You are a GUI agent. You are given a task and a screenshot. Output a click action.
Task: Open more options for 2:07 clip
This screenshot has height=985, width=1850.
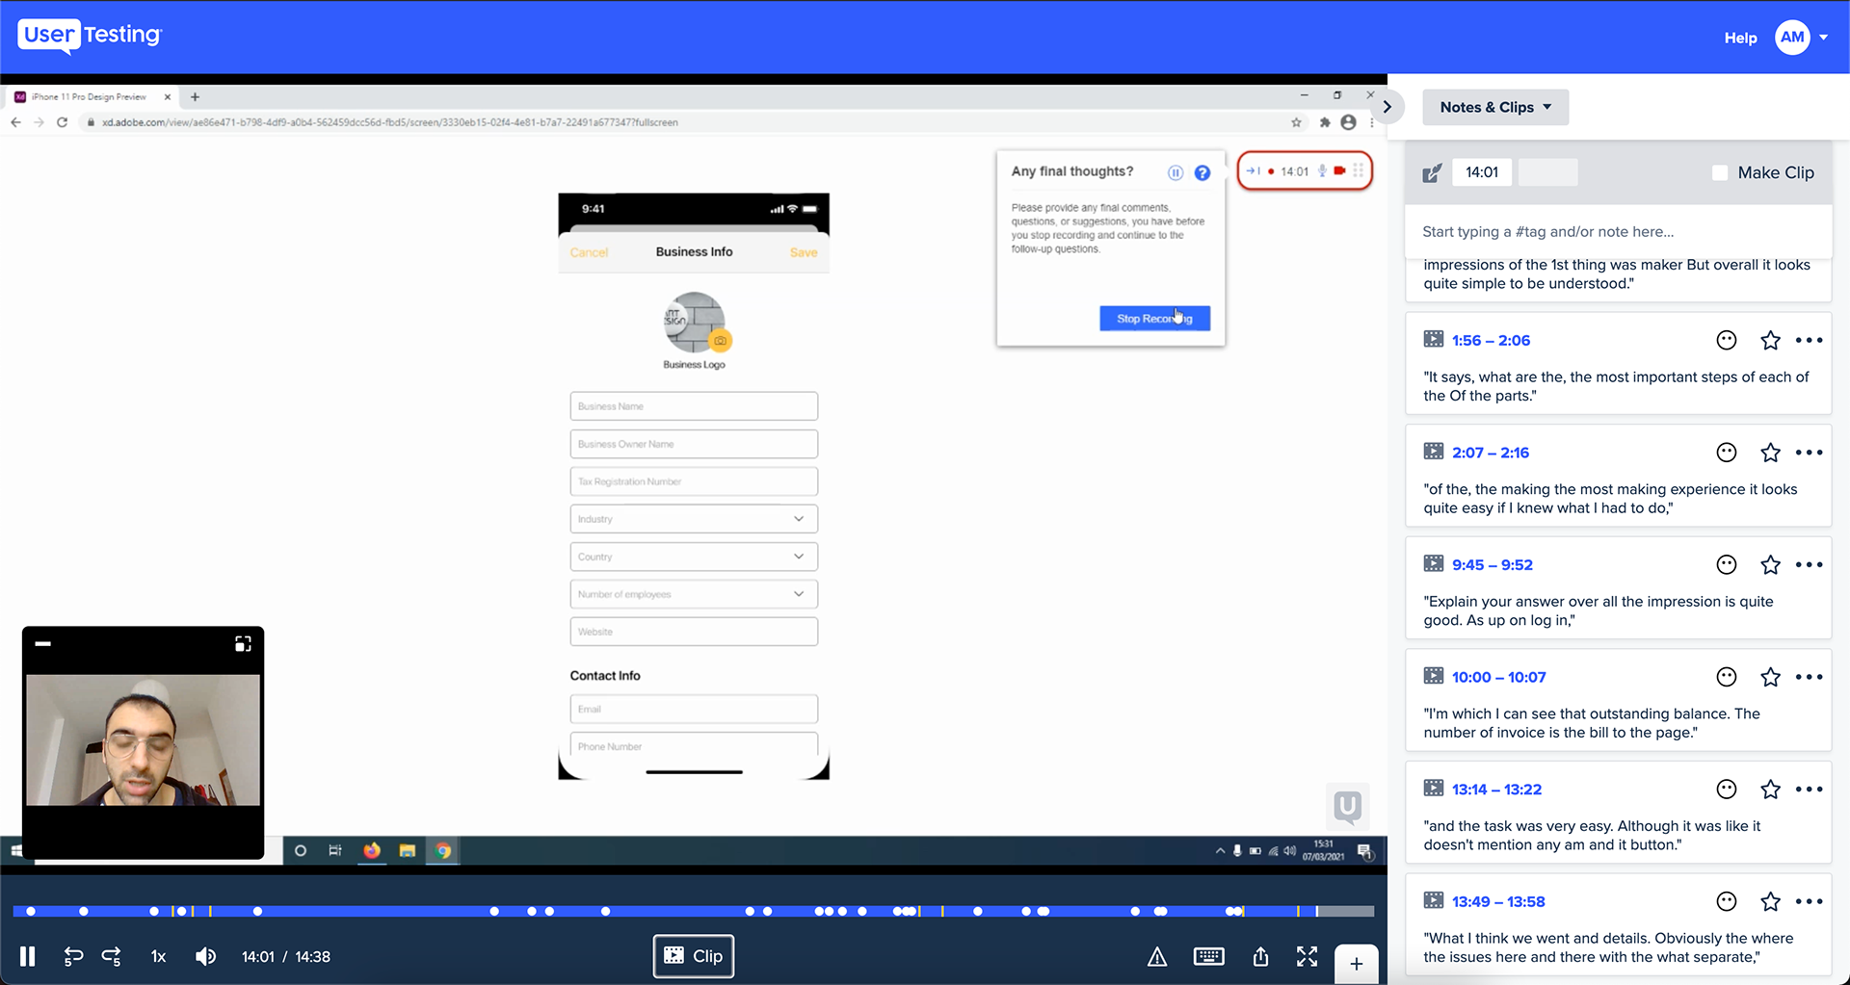tap(1810, 453)
